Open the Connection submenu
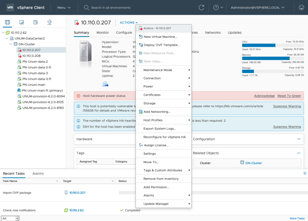This screenshot has width=308, height=221. click(163, 78)
